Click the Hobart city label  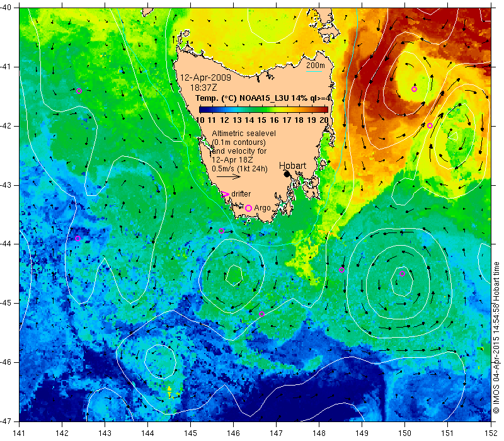click(x=292, y=166)
